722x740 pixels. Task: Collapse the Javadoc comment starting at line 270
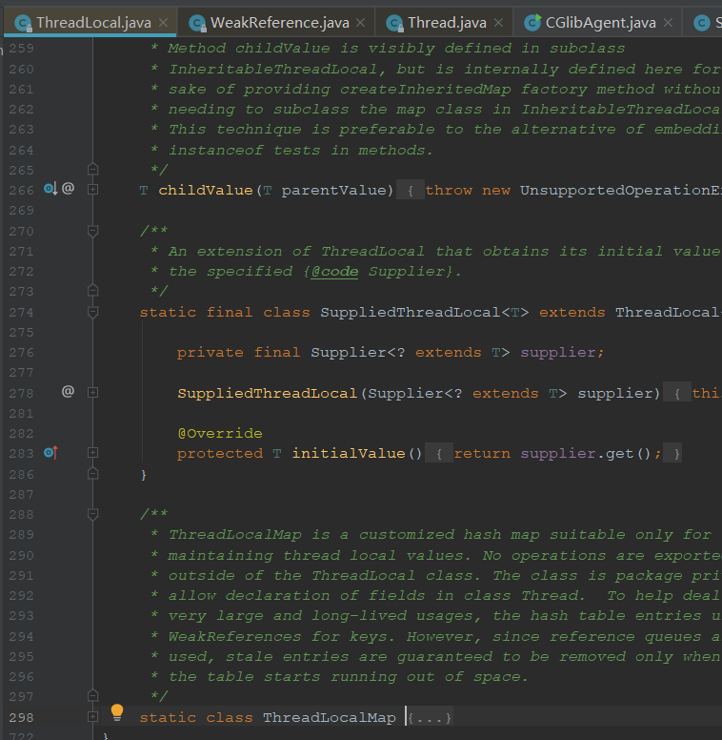[92, 231]
